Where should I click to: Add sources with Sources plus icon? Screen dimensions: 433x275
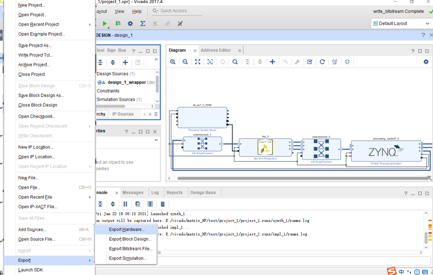(125, 62)
